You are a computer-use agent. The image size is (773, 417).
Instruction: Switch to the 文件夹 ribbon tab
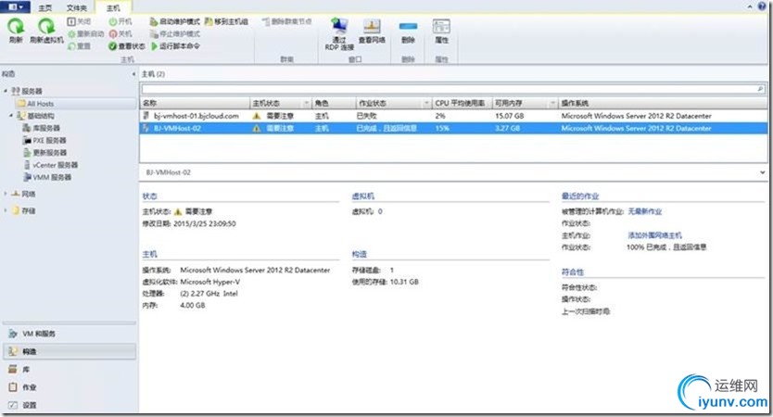tap(76, 8)
